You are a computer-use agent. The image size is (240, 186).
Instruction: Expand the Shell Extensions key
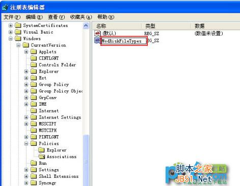pyautogui.click(x=26, y=176)
